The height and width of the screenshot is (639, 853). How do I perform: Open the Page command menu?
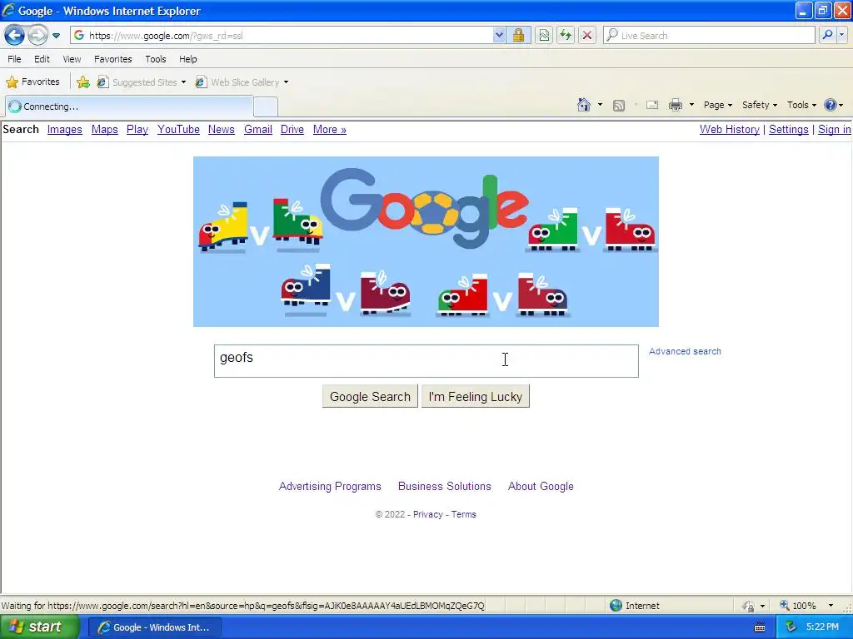point(717,105)
